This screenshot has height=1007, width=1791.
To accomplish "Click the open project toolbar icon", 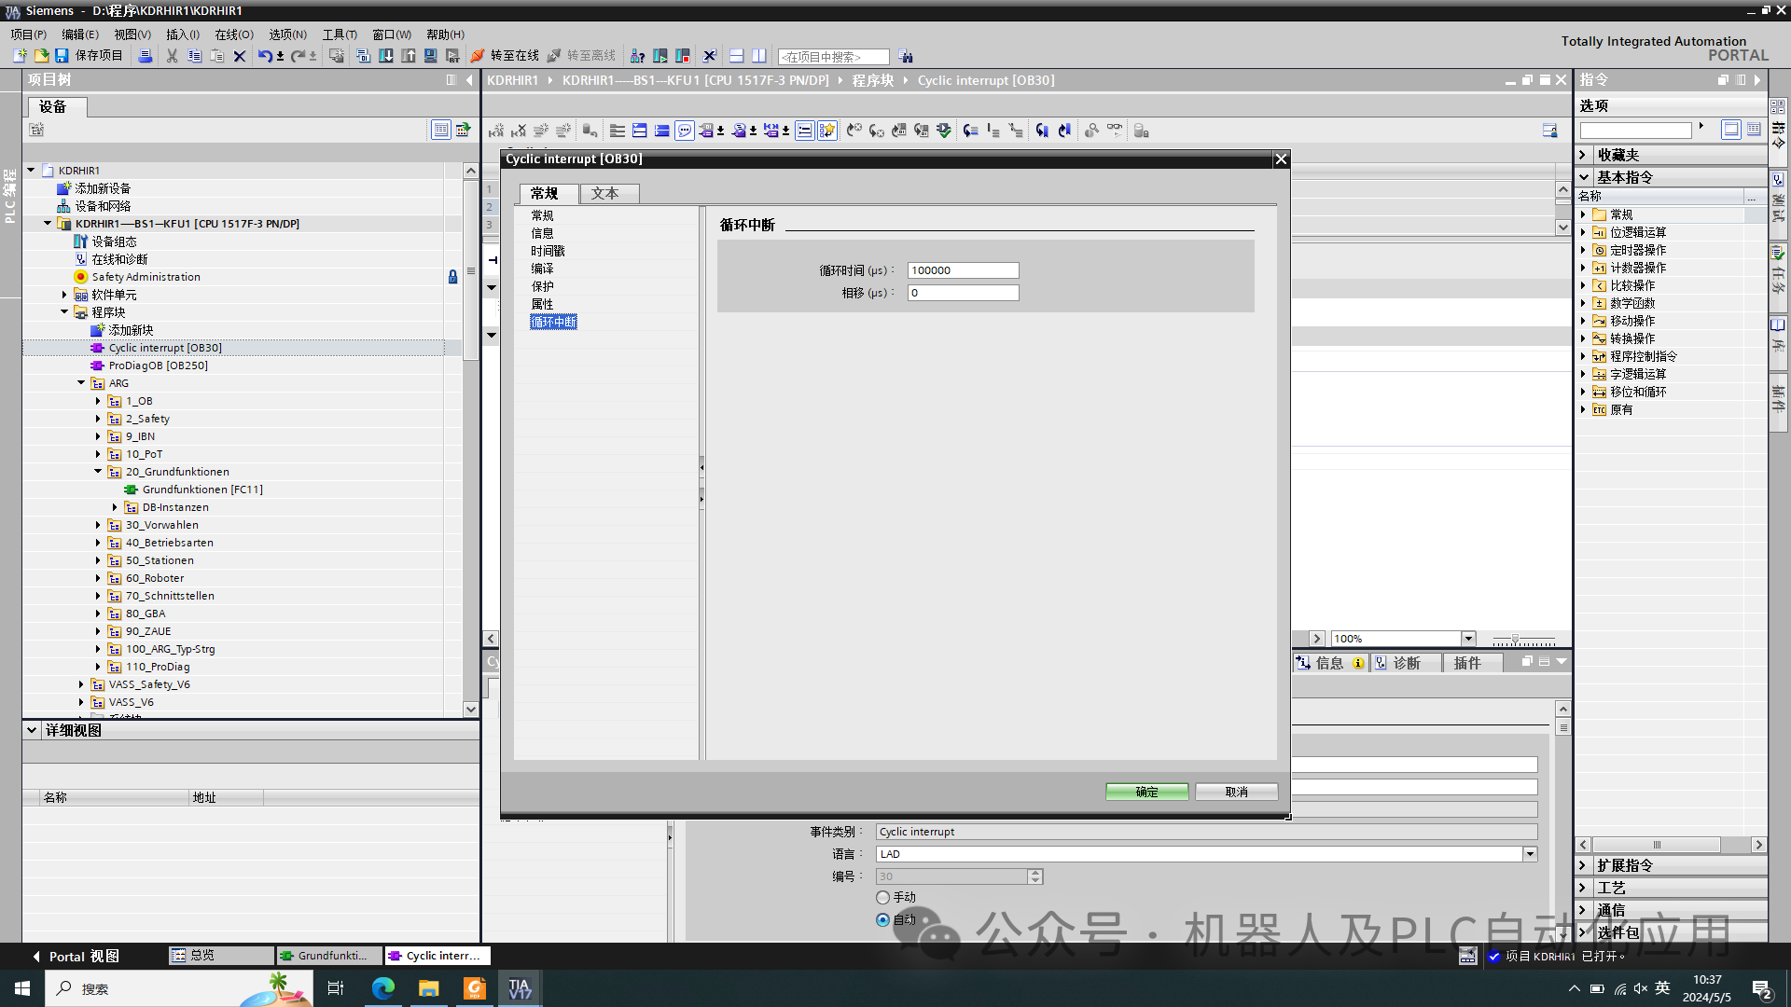I will pos(41,56).
